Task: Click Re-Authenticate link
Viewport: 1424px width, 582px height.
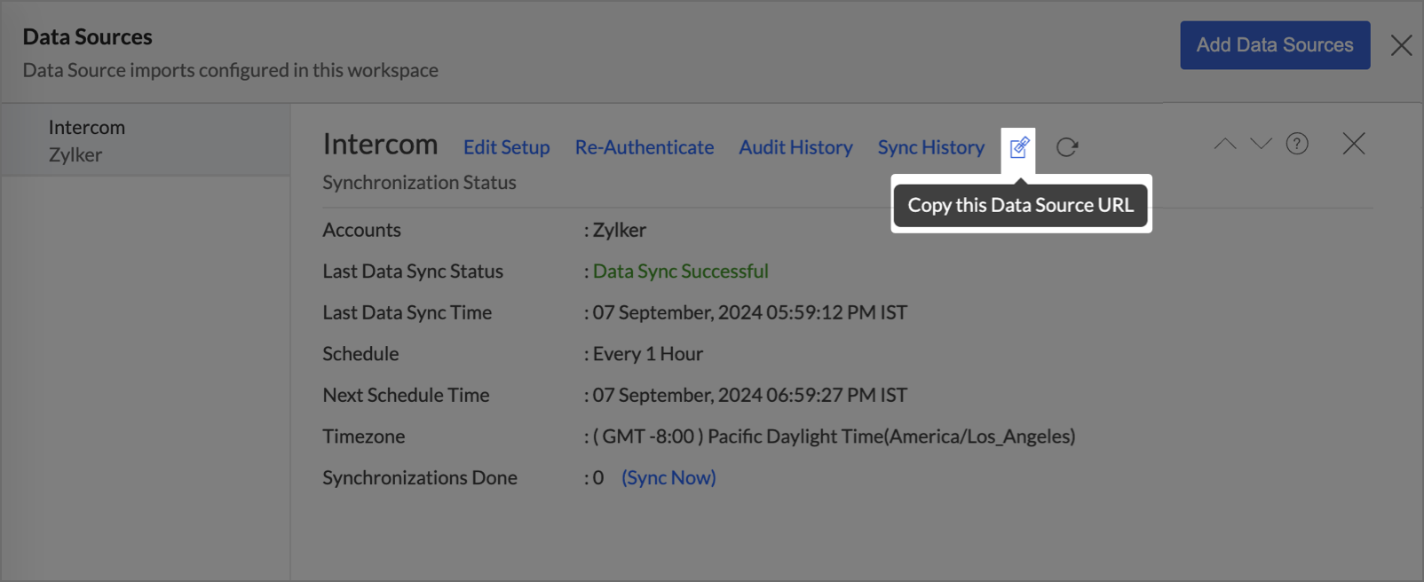Action: click(645, 147)
